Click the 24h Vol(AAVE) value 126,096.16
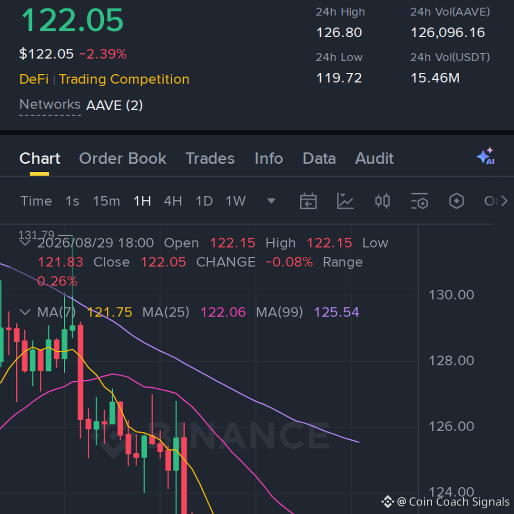514x514 pixels. (x=448, y=32)
